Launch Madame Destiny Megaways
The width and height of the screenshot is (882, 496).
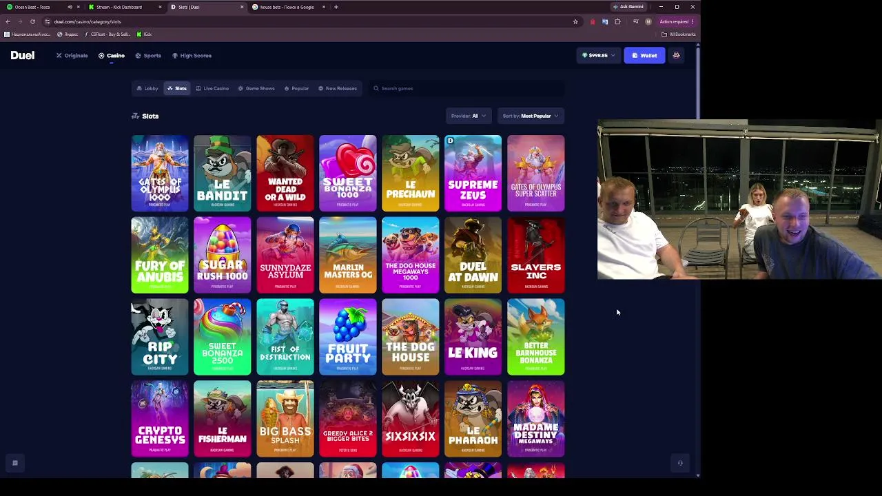[x=536, y=419]
